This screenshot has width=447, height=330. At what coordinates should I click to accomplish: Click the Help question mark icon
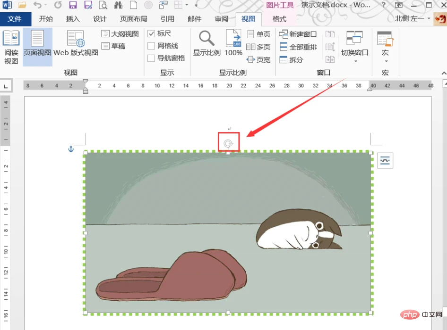[x=384, y=5]
